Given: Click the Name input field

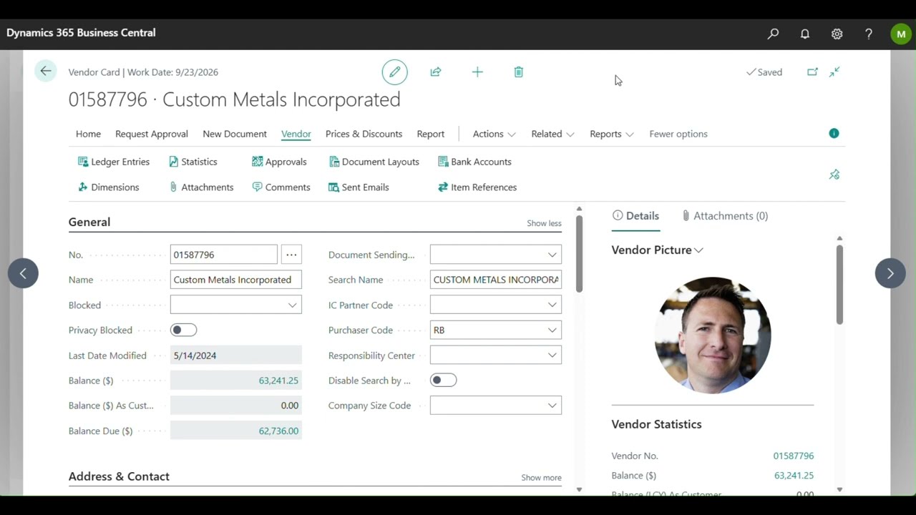Looking at the screenshot, I should pyautogui.click(x=236, y=280).
